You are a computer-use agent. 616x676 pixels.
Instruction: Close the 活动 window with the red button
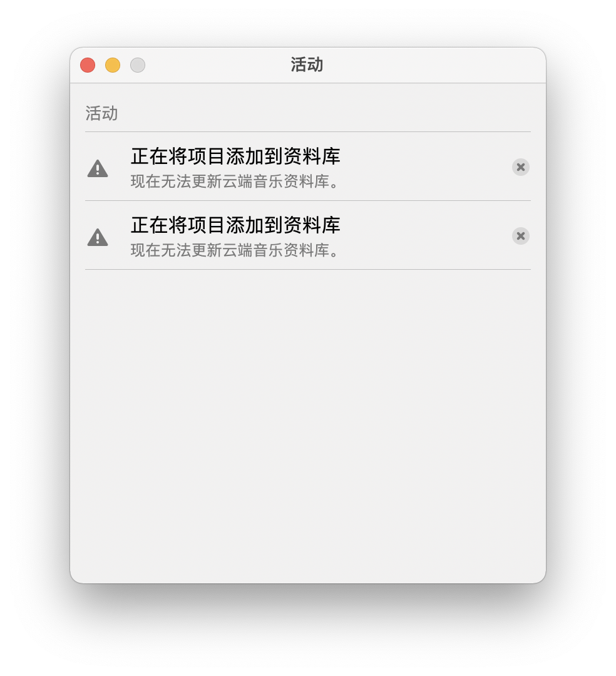coord(88,65)
